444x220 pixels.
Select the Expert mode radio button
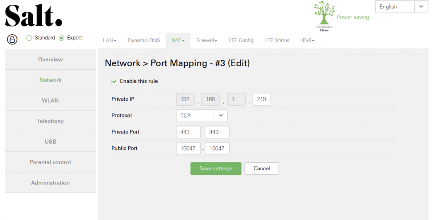pos(61,38)
